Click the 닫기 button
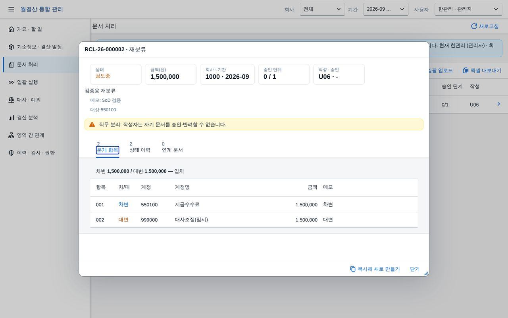 click(415, 269)
